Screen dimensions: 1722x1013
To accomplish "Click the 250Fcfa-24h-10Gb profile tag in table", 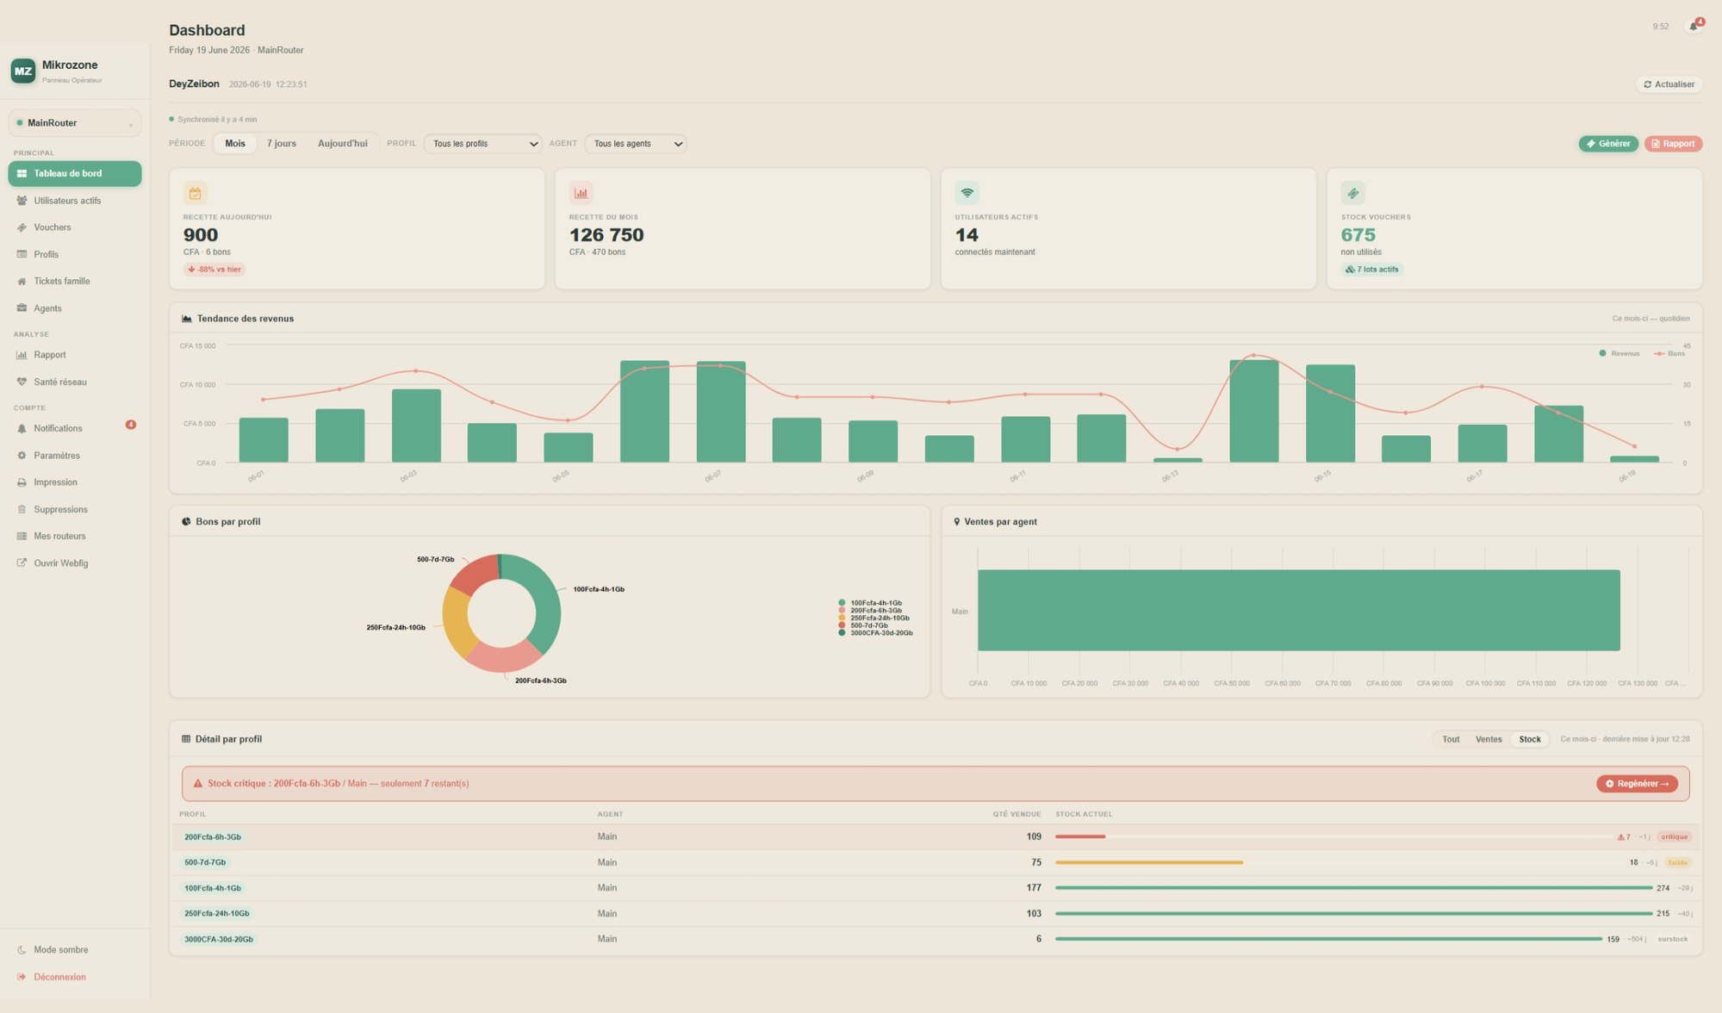I will [217, 914].
